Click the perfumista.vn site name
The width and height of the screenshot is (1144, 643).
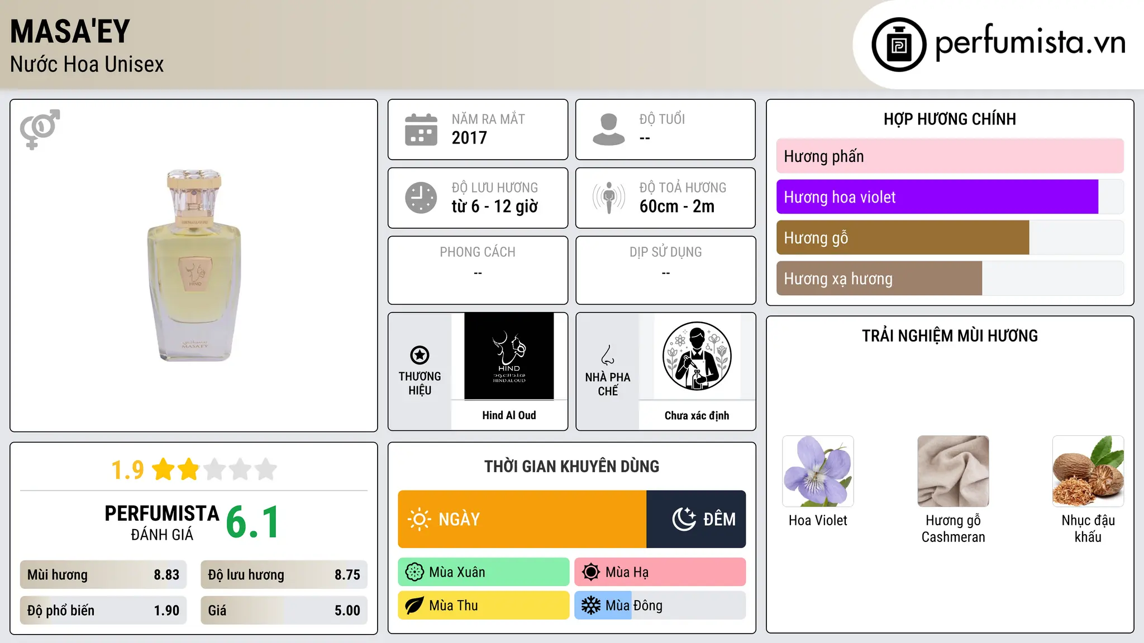1030,43
